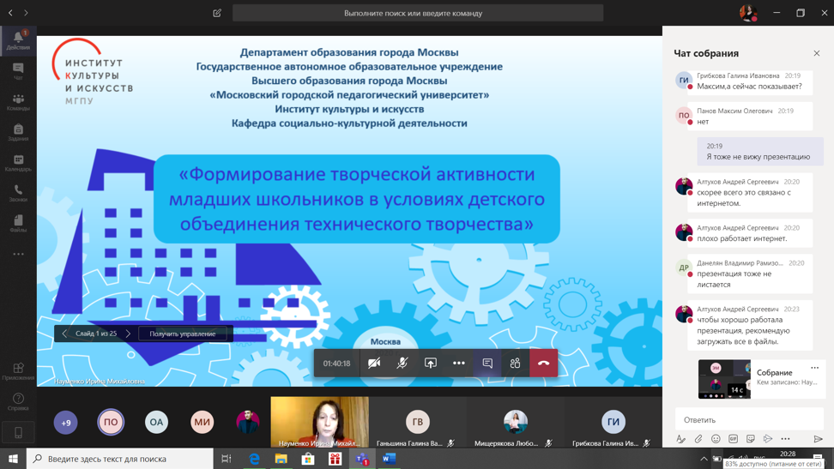Open the Teams section in sidebar

tap(18, 102)
